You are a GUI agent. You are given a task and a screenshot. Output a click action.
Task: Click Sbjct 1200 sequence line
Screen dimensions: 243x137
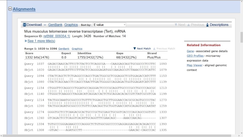(x=95, y=106)
